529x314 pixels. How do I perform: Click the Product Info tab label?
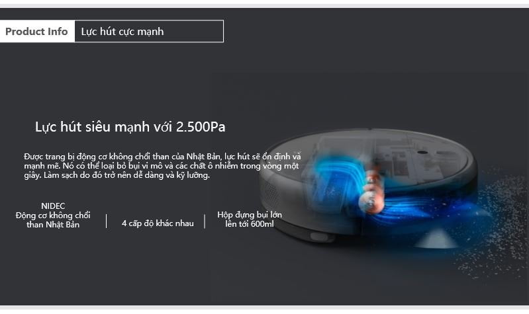[x=37, y=31]
